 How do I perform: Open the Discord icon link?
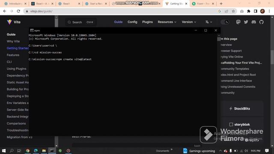pyautogui.click(x=253, y=22)
